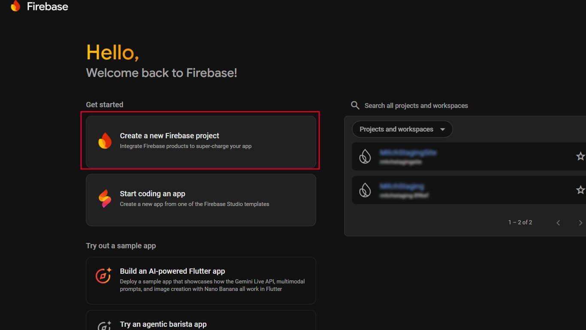This screenshot has height=330, width=586.
Task: Click the next page chevron in pagination
Action: (580, 222)
